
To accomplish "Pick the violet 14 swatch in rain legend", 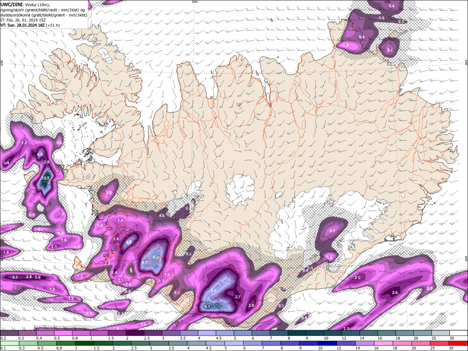I will 365,343.
